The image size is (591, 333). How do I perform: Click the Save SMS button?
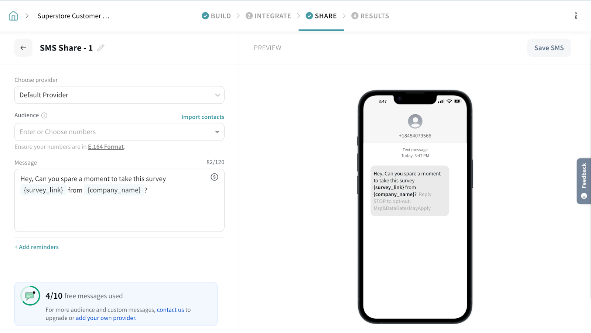click(549, 48)
